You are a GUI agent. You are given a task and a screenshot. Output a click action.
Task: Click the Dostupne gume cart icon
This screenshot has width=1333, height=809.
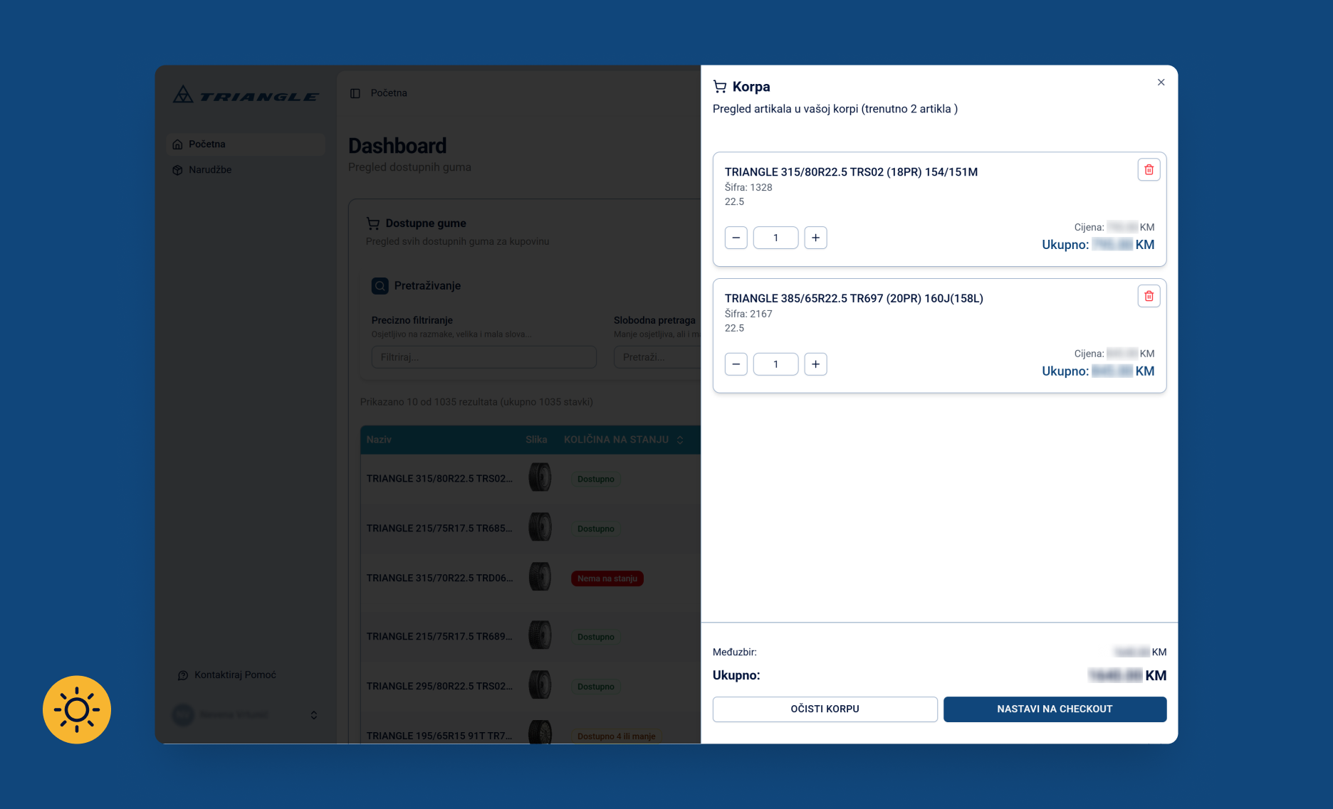click(x=373, y=223)
